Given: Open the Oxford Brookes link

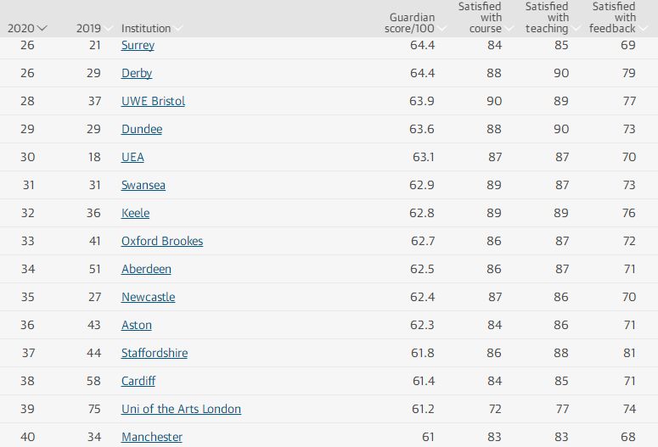Looking at the screenshot, I should click(x=162, y=241).
